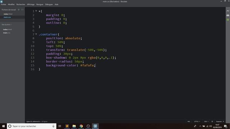
Task: Open the notification center icon
Action: (x=226, y=126)
